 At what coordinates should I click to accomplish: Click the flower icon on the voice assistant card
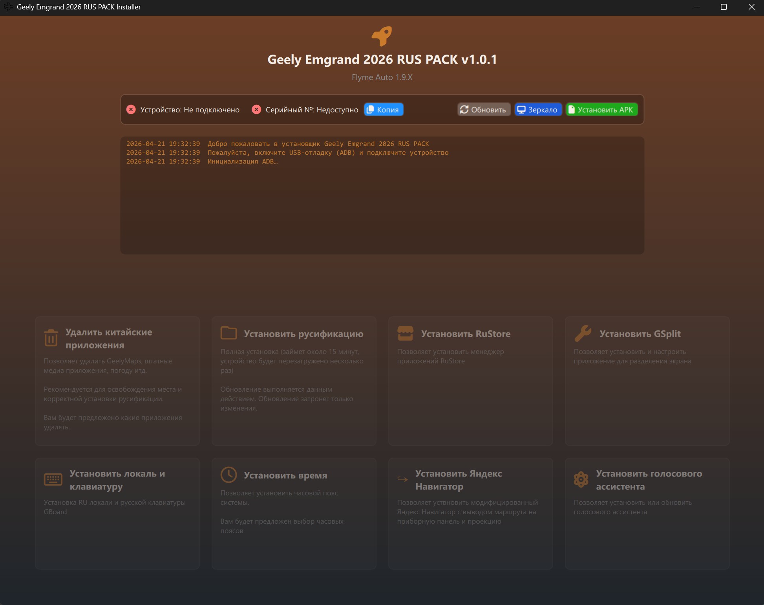581,480
